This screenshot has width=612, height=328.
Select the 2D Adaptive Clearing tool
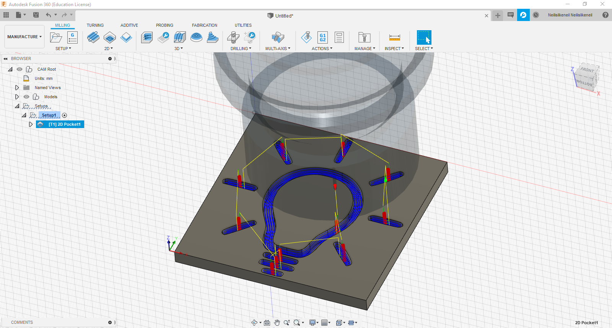93,37
